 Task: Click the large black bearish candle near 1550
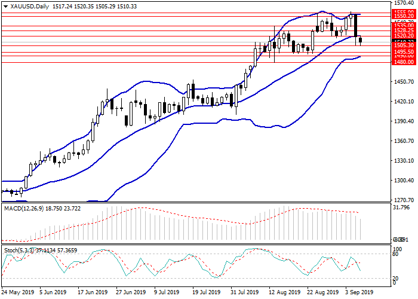tap(355, 25)
